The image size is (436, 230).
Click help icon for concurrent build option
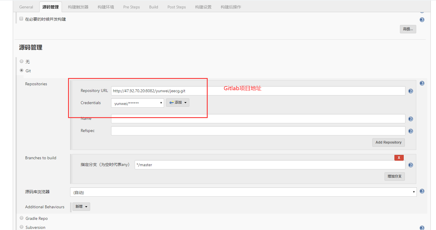pos(422,20)
